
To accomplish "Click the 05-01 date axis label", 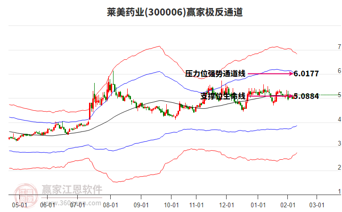I will coord(20,205).
